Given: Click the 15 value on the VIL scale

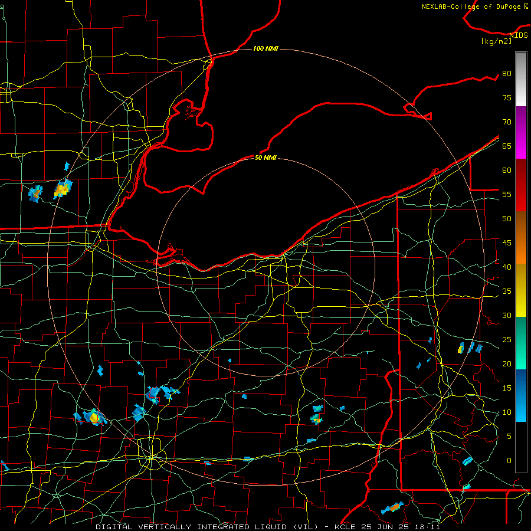Looking at the screenshot, I should [x=507, y=388].
